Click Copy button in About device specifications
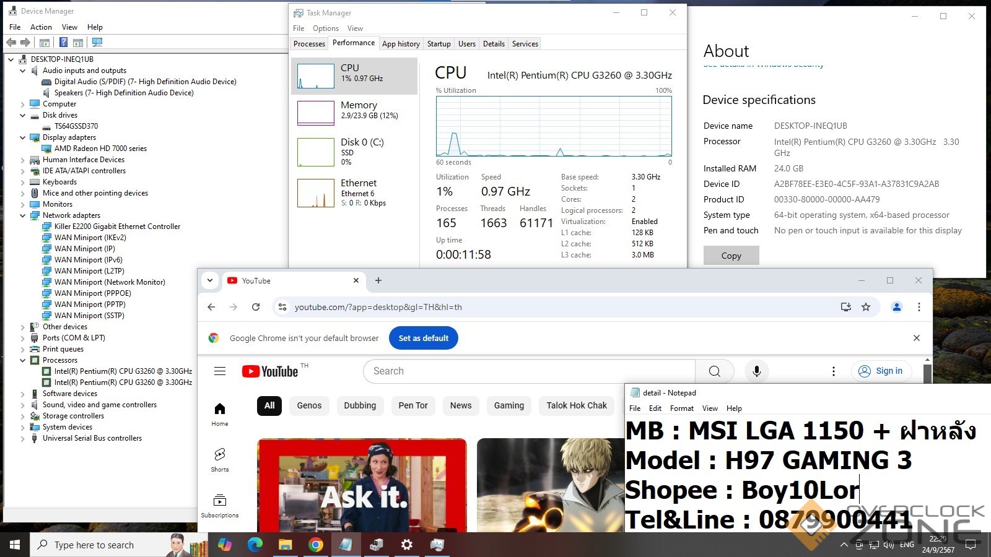 pos(731,256)
